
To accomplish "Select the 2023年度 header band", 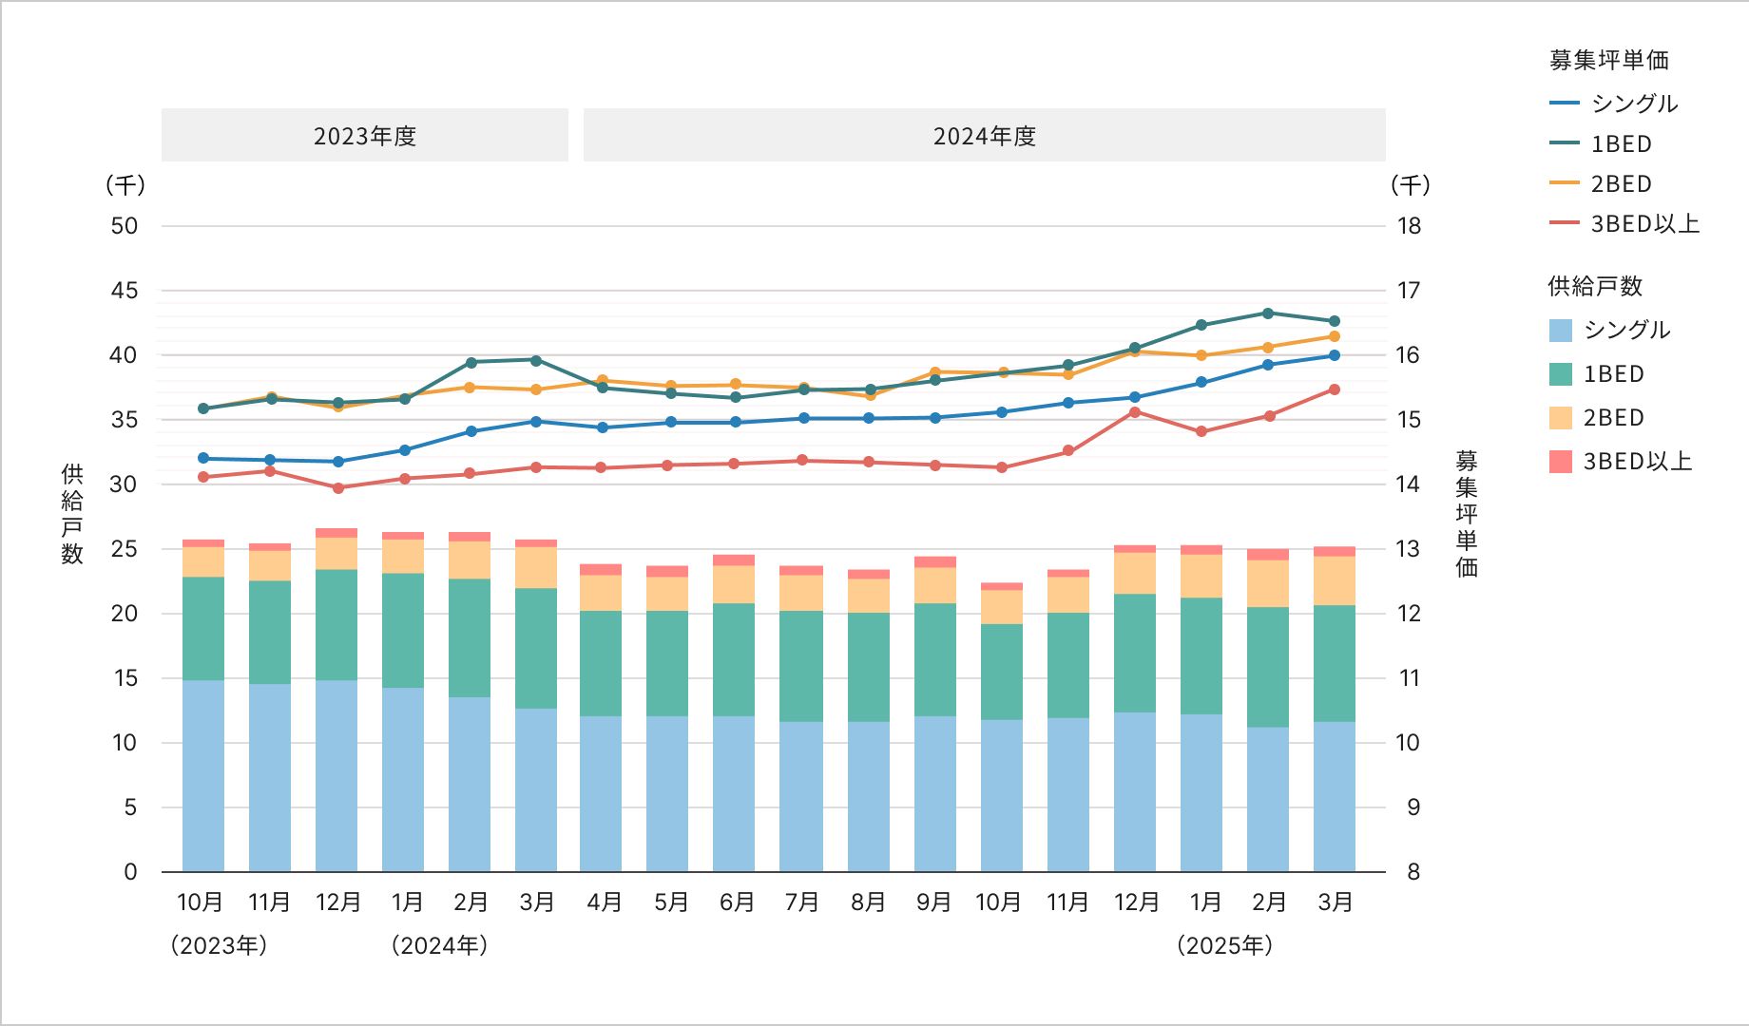I will point(365,136).
